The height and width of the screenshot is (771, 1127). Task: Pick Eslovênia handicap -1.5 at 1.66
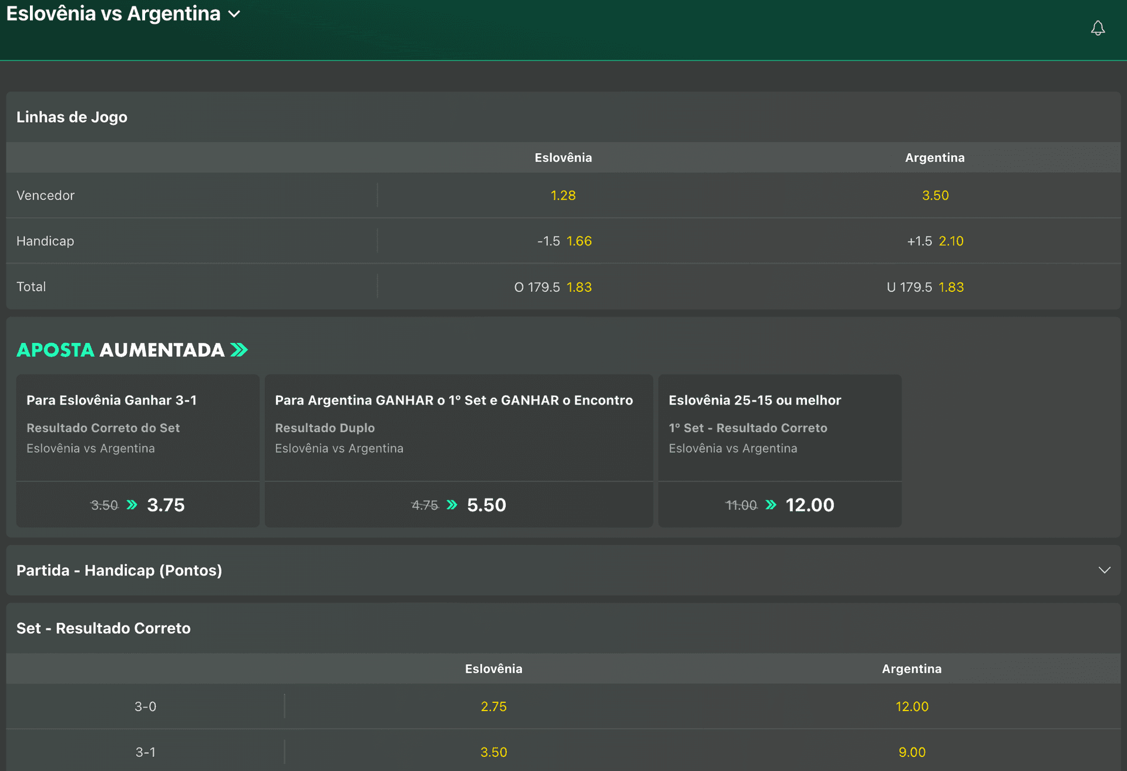point(563,241)
